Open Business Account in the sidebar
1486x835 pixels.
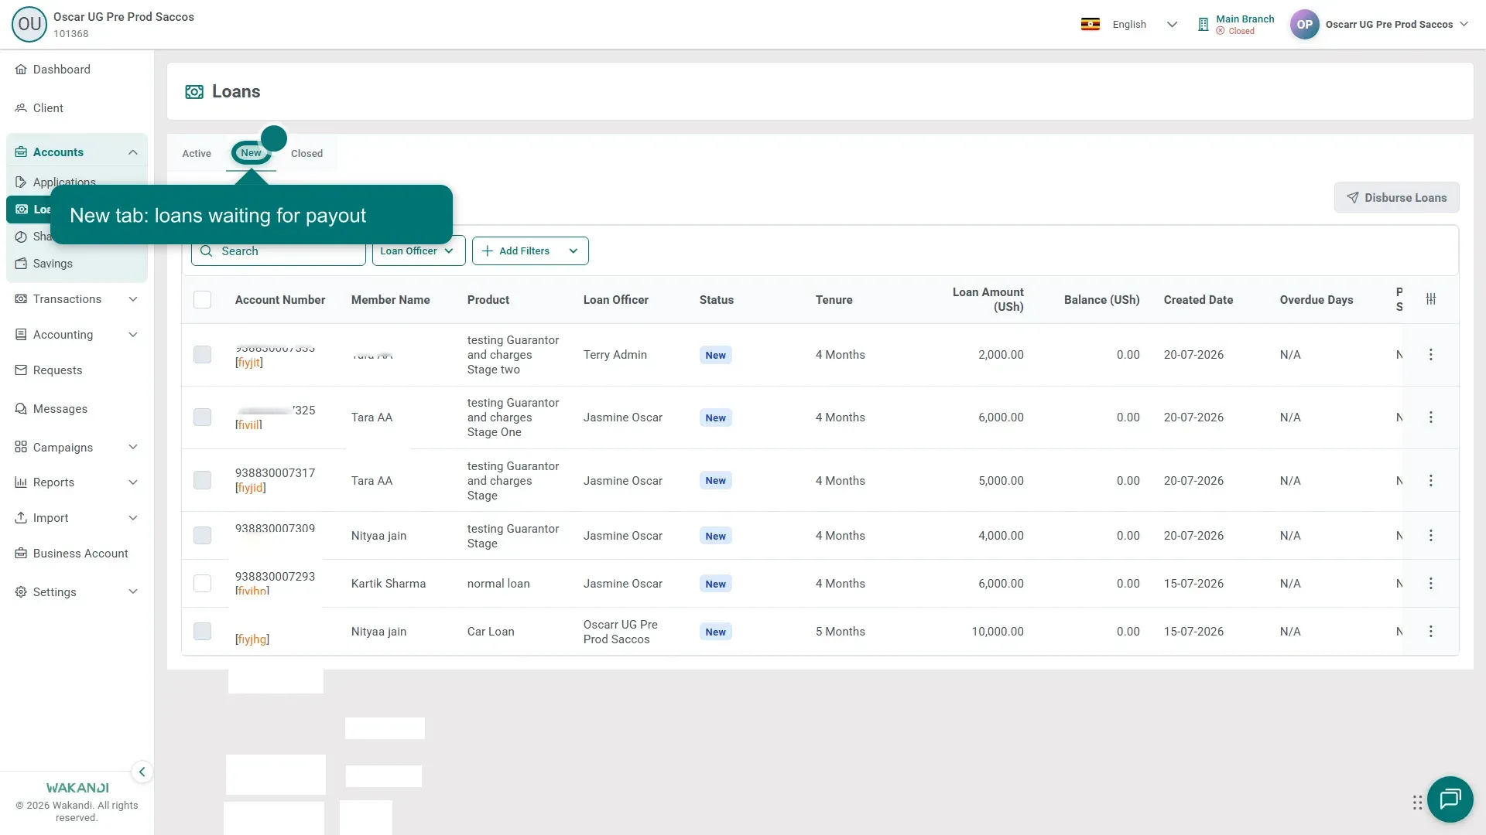(x=77, y=554)
